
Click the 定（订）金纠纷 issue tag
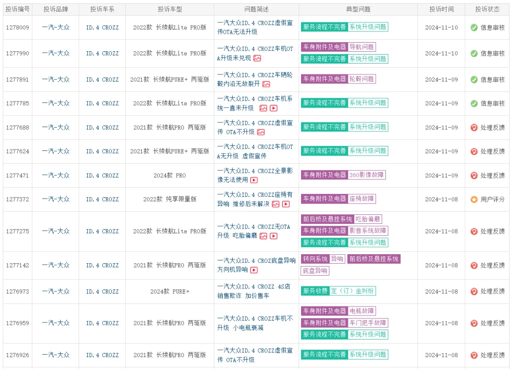pyautogui.click(x=351, y=291)
